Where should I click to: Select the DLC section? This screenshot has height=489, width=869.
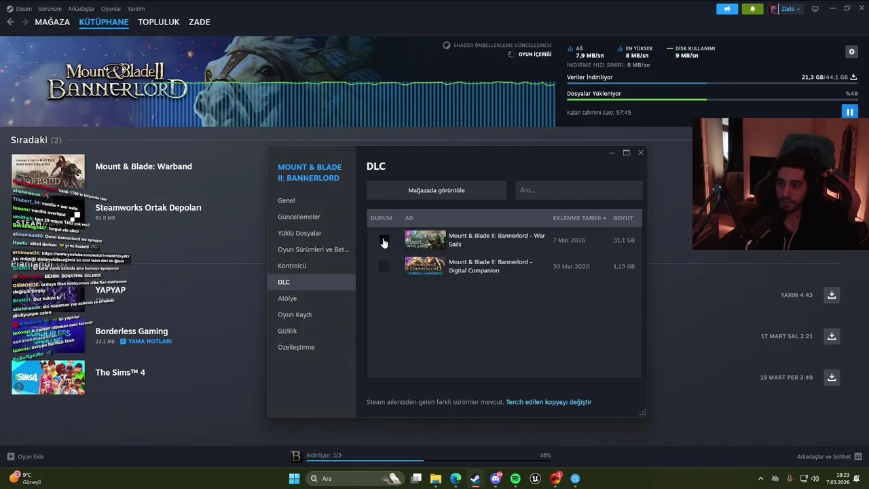(312, 282)
